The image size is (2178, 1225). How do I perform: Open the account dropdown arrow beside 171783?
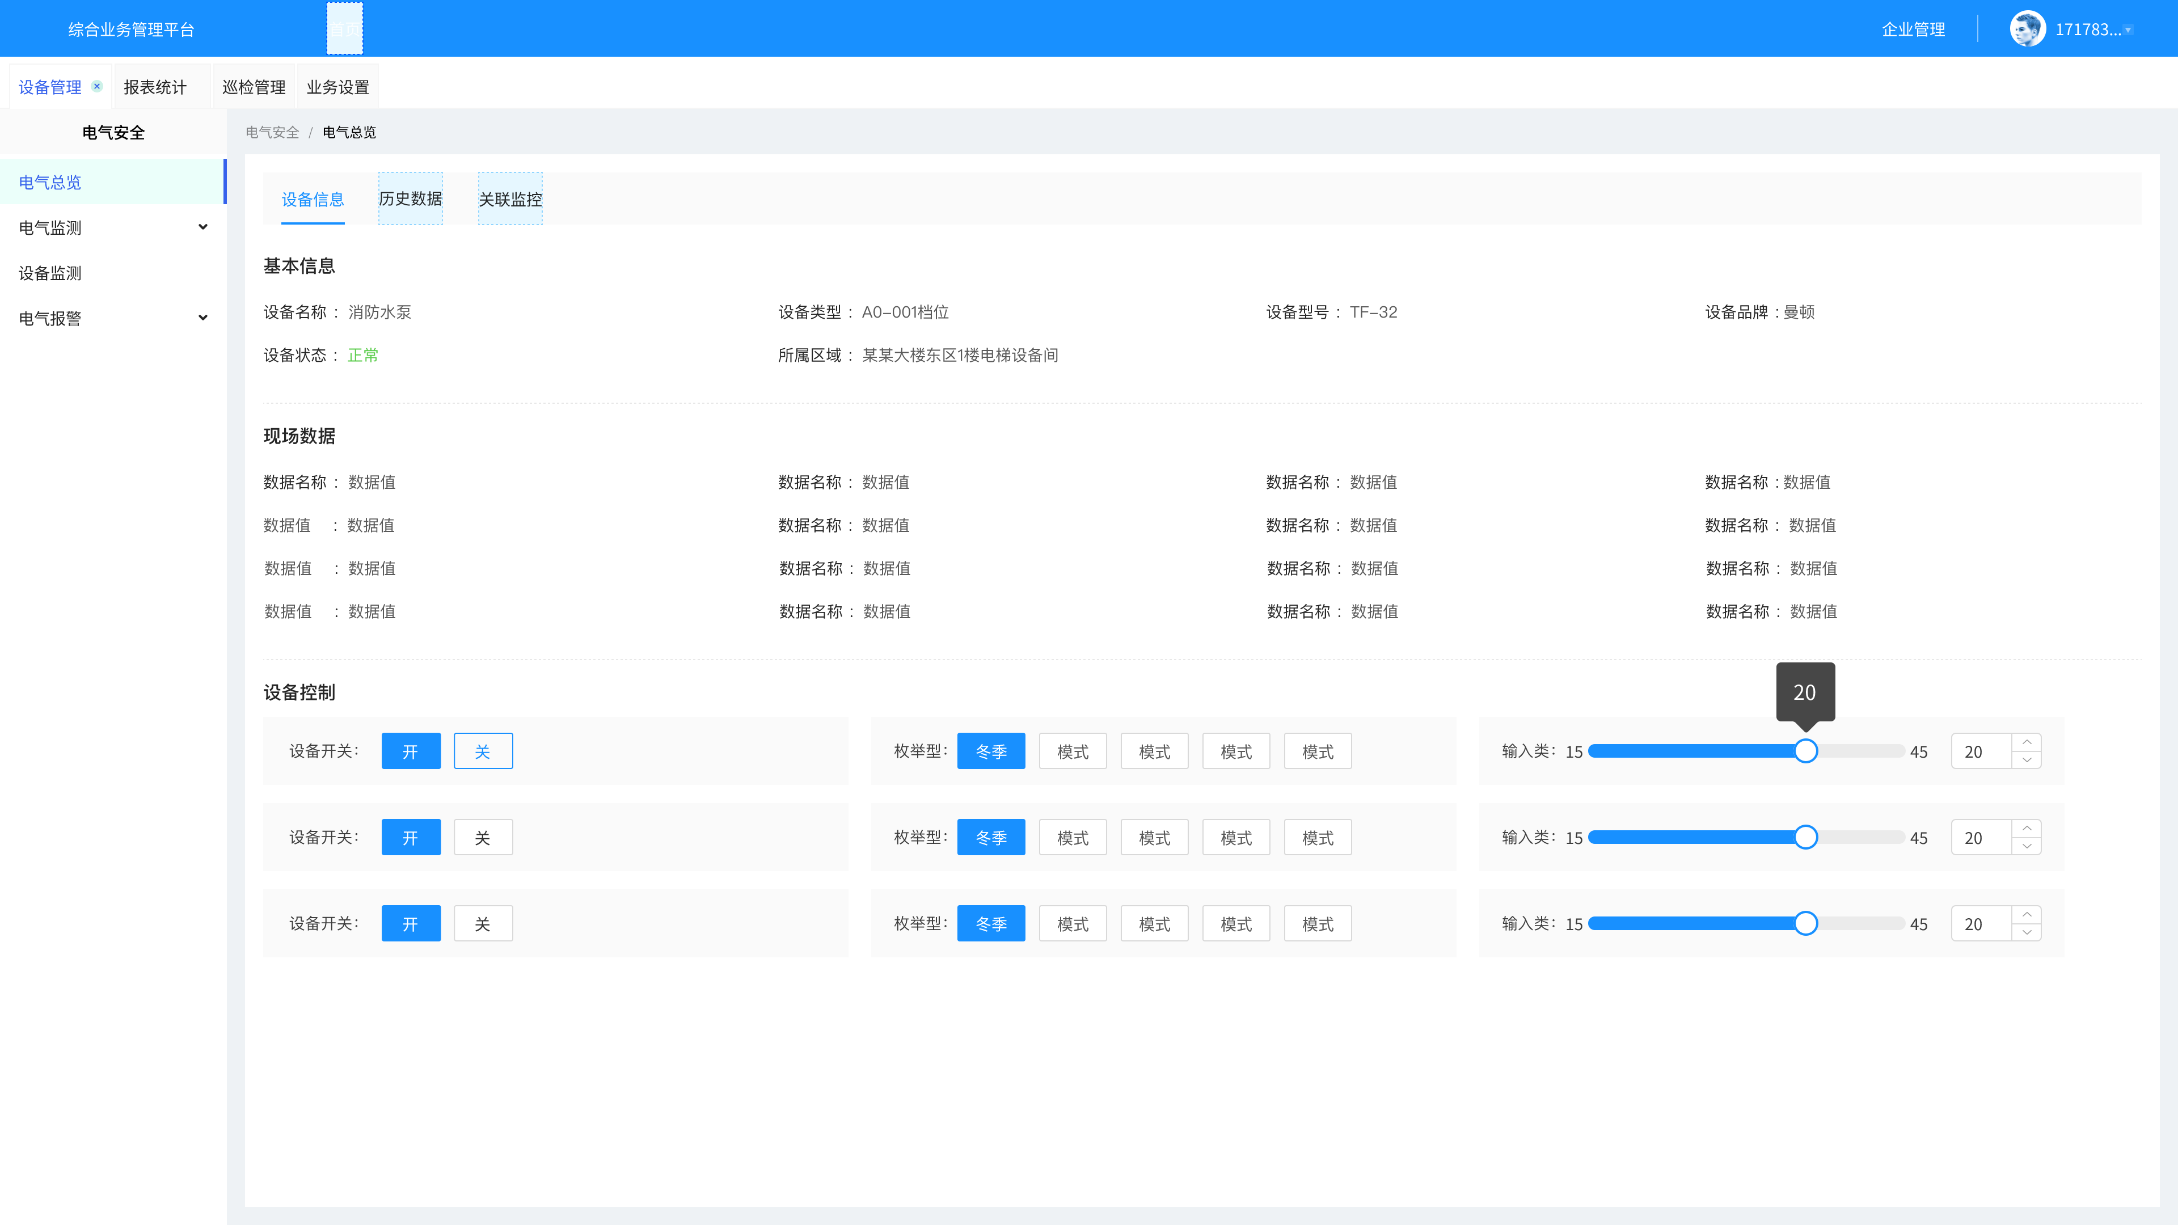coord(2128,29)
